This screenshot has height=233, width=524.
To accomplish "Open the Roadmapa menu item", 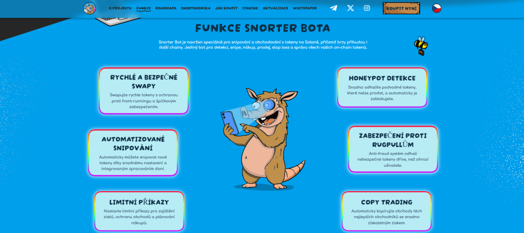I will point(166,8).
